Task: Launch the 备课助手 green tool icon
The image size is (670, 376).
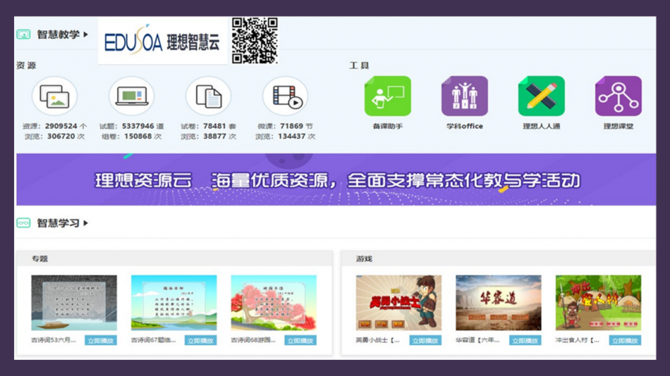Action: coord(387,96)
